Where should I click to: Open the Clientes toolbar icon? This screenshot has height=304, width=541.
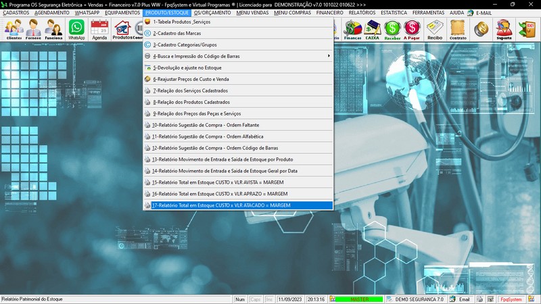coord(14,30)
